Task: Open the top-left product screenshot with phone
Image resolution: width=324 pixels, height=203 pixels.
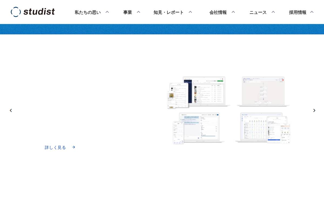Action: click(x=199, y=92)
